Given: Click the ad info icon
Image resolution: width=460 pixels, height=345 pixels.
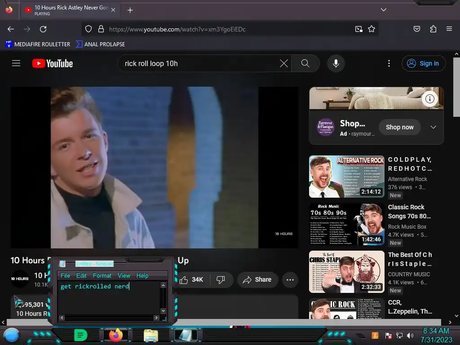Looking at the screenshot, I should coord(430,99).
